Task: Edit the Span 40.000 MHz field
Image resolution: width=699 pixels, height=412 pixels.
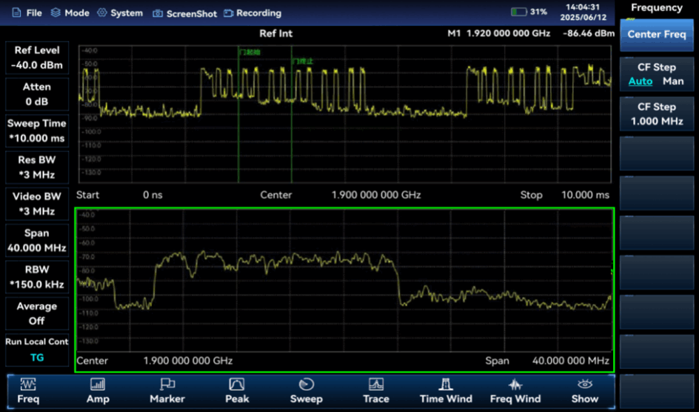Action: tap(37, 241)
